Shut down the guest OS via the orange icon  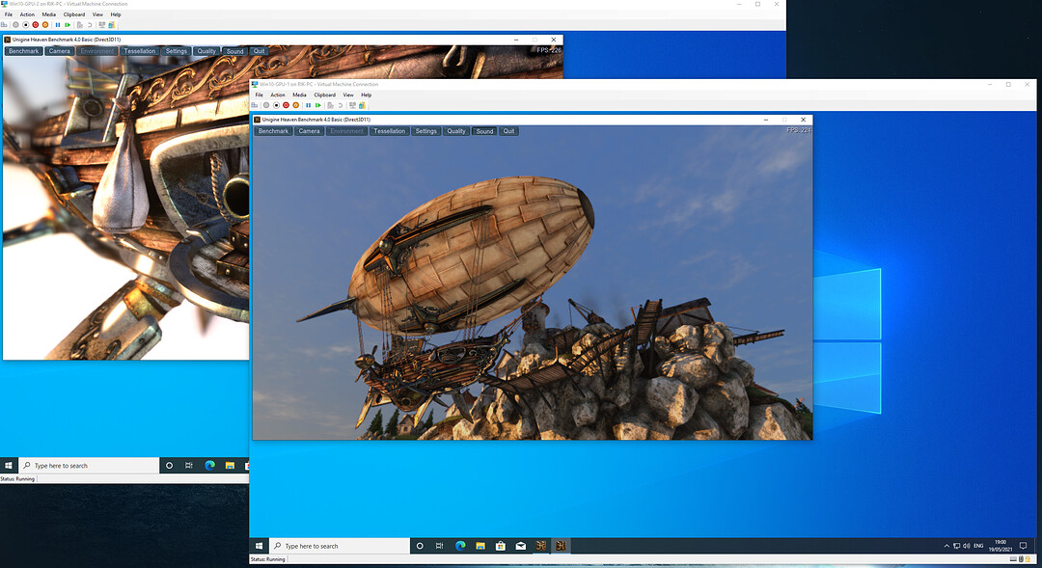pyautogui.click(x=295, y=104)
